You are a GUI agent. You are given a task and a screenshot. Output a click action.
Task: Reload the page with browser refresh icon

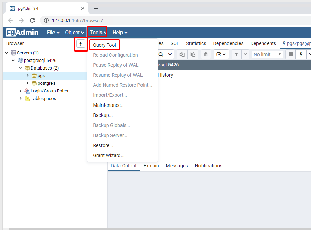(x=32, y=20)
